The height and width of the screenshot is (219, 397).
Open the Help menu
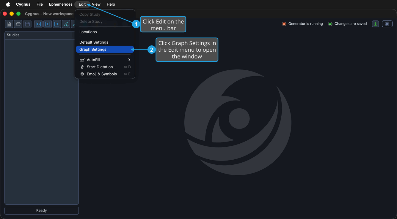(x=111, y=4)
